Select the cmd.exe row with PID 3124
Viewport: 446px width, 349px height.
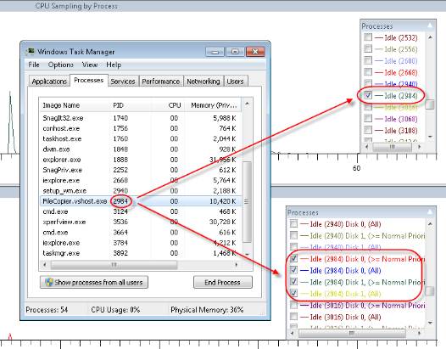141,211
